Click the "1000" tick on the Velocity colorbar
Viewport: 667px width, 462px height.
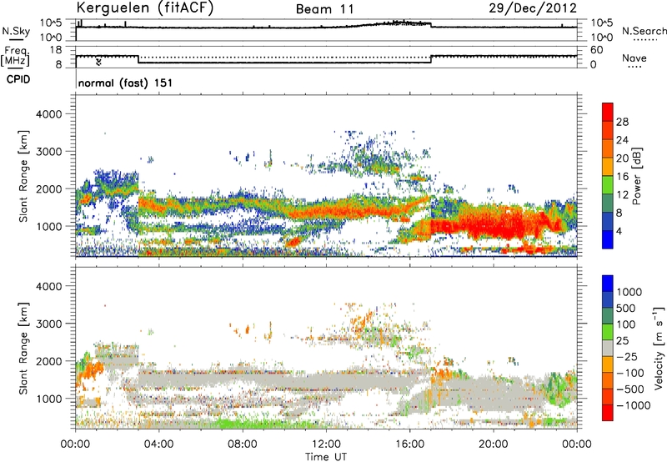tap(629, 292)
